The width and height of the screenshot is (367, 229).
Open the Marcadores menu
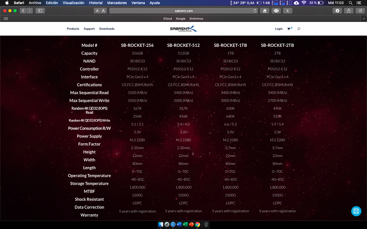tap(117, 3)
